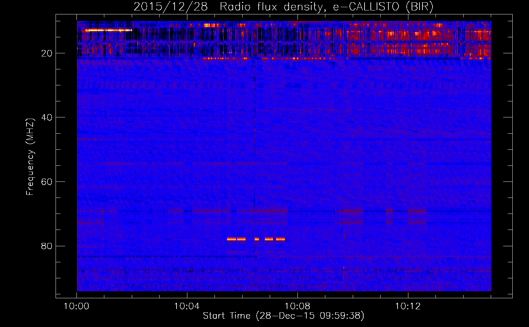Click the "10:04" time tick label
The height and width of the screenshot is (327, 529).
coord(187,306)
